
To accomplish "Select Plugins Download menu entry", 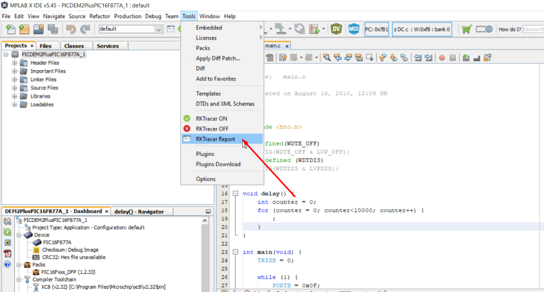I will pos(222,164).
